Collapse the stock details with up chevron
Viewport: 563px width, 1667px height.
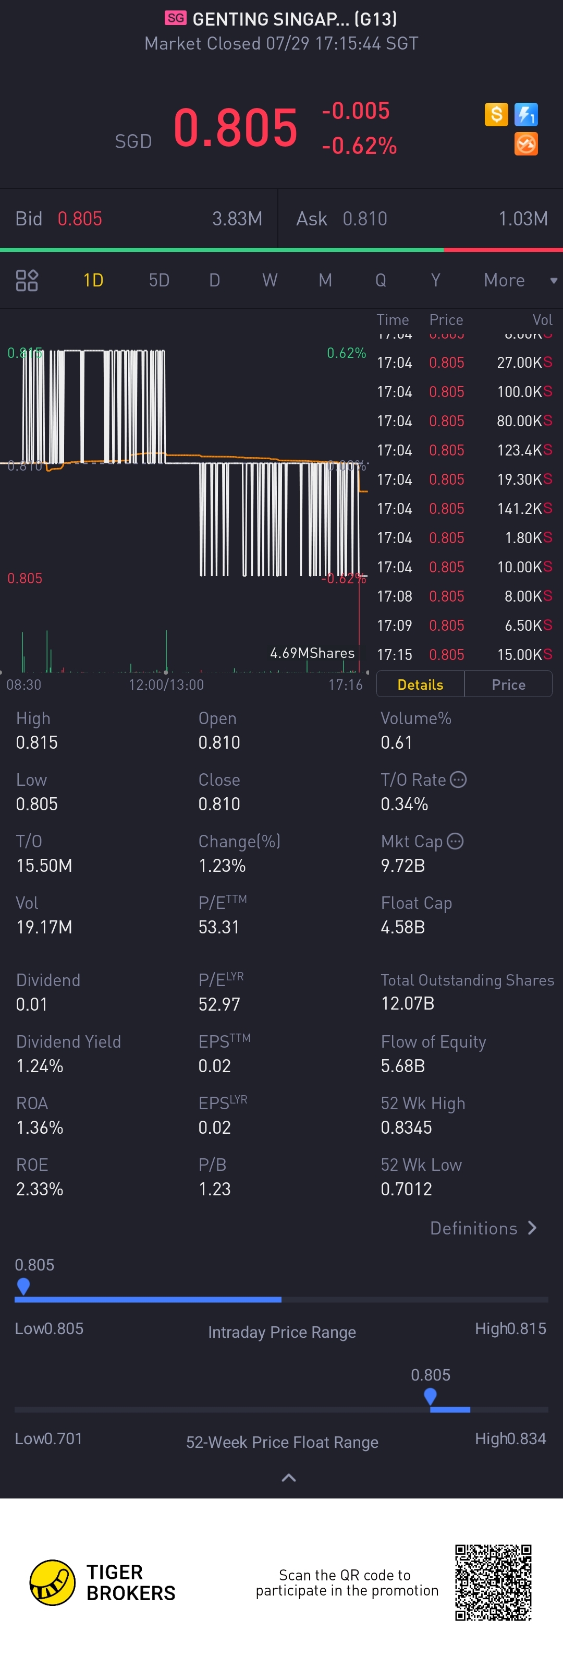(289, 1478)
